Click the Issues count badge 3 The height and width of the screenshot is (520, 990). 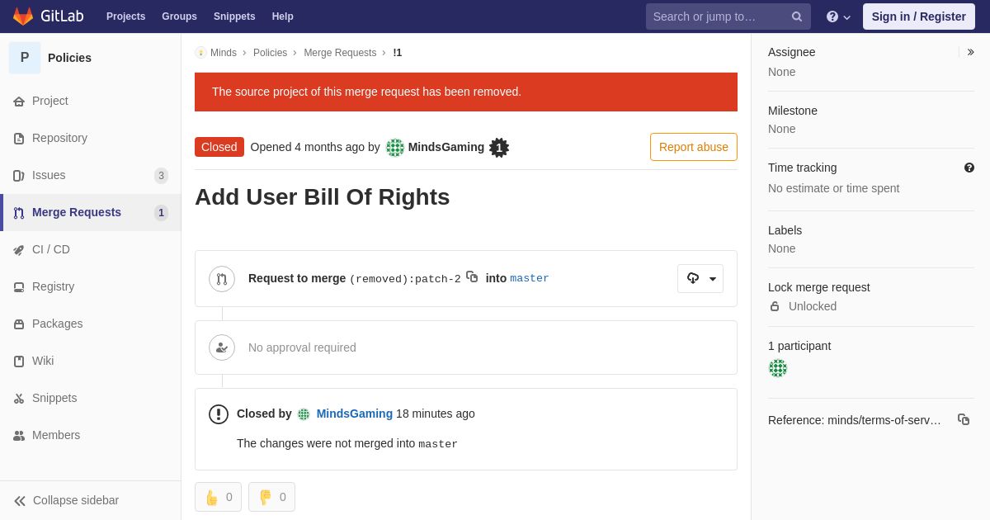[162, 176]
